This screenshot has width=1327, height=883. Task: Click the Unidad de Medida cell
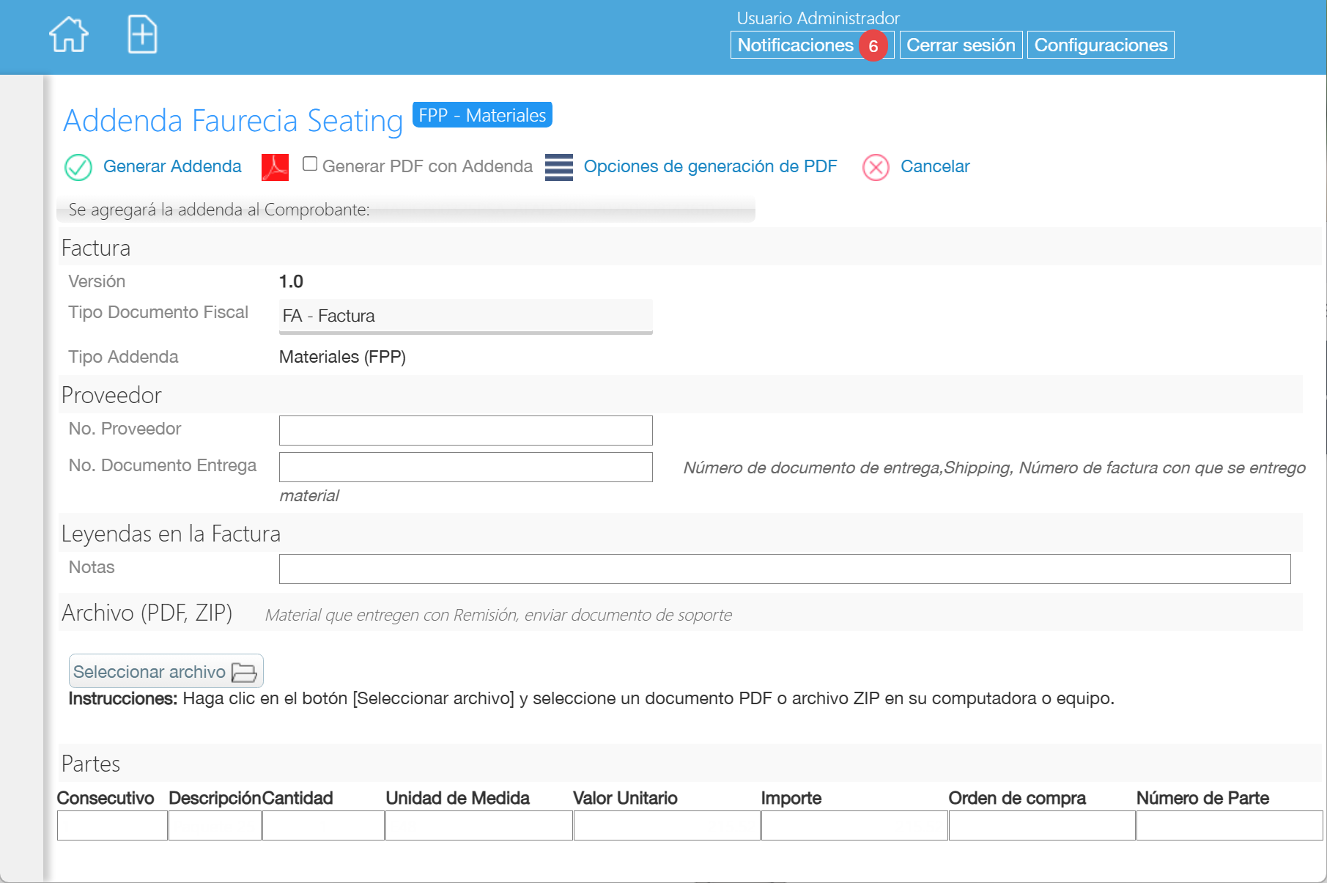pyautogui.click(x=479, y=826)
